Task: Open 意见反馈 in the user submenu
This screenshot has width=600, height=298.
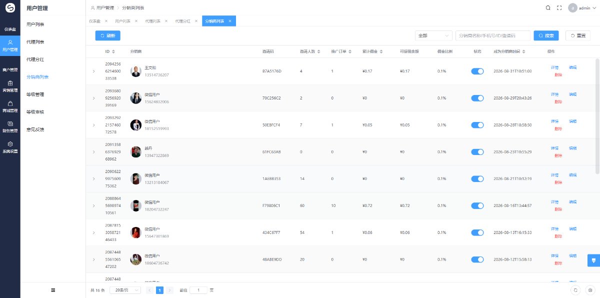Action: (35, 129)
